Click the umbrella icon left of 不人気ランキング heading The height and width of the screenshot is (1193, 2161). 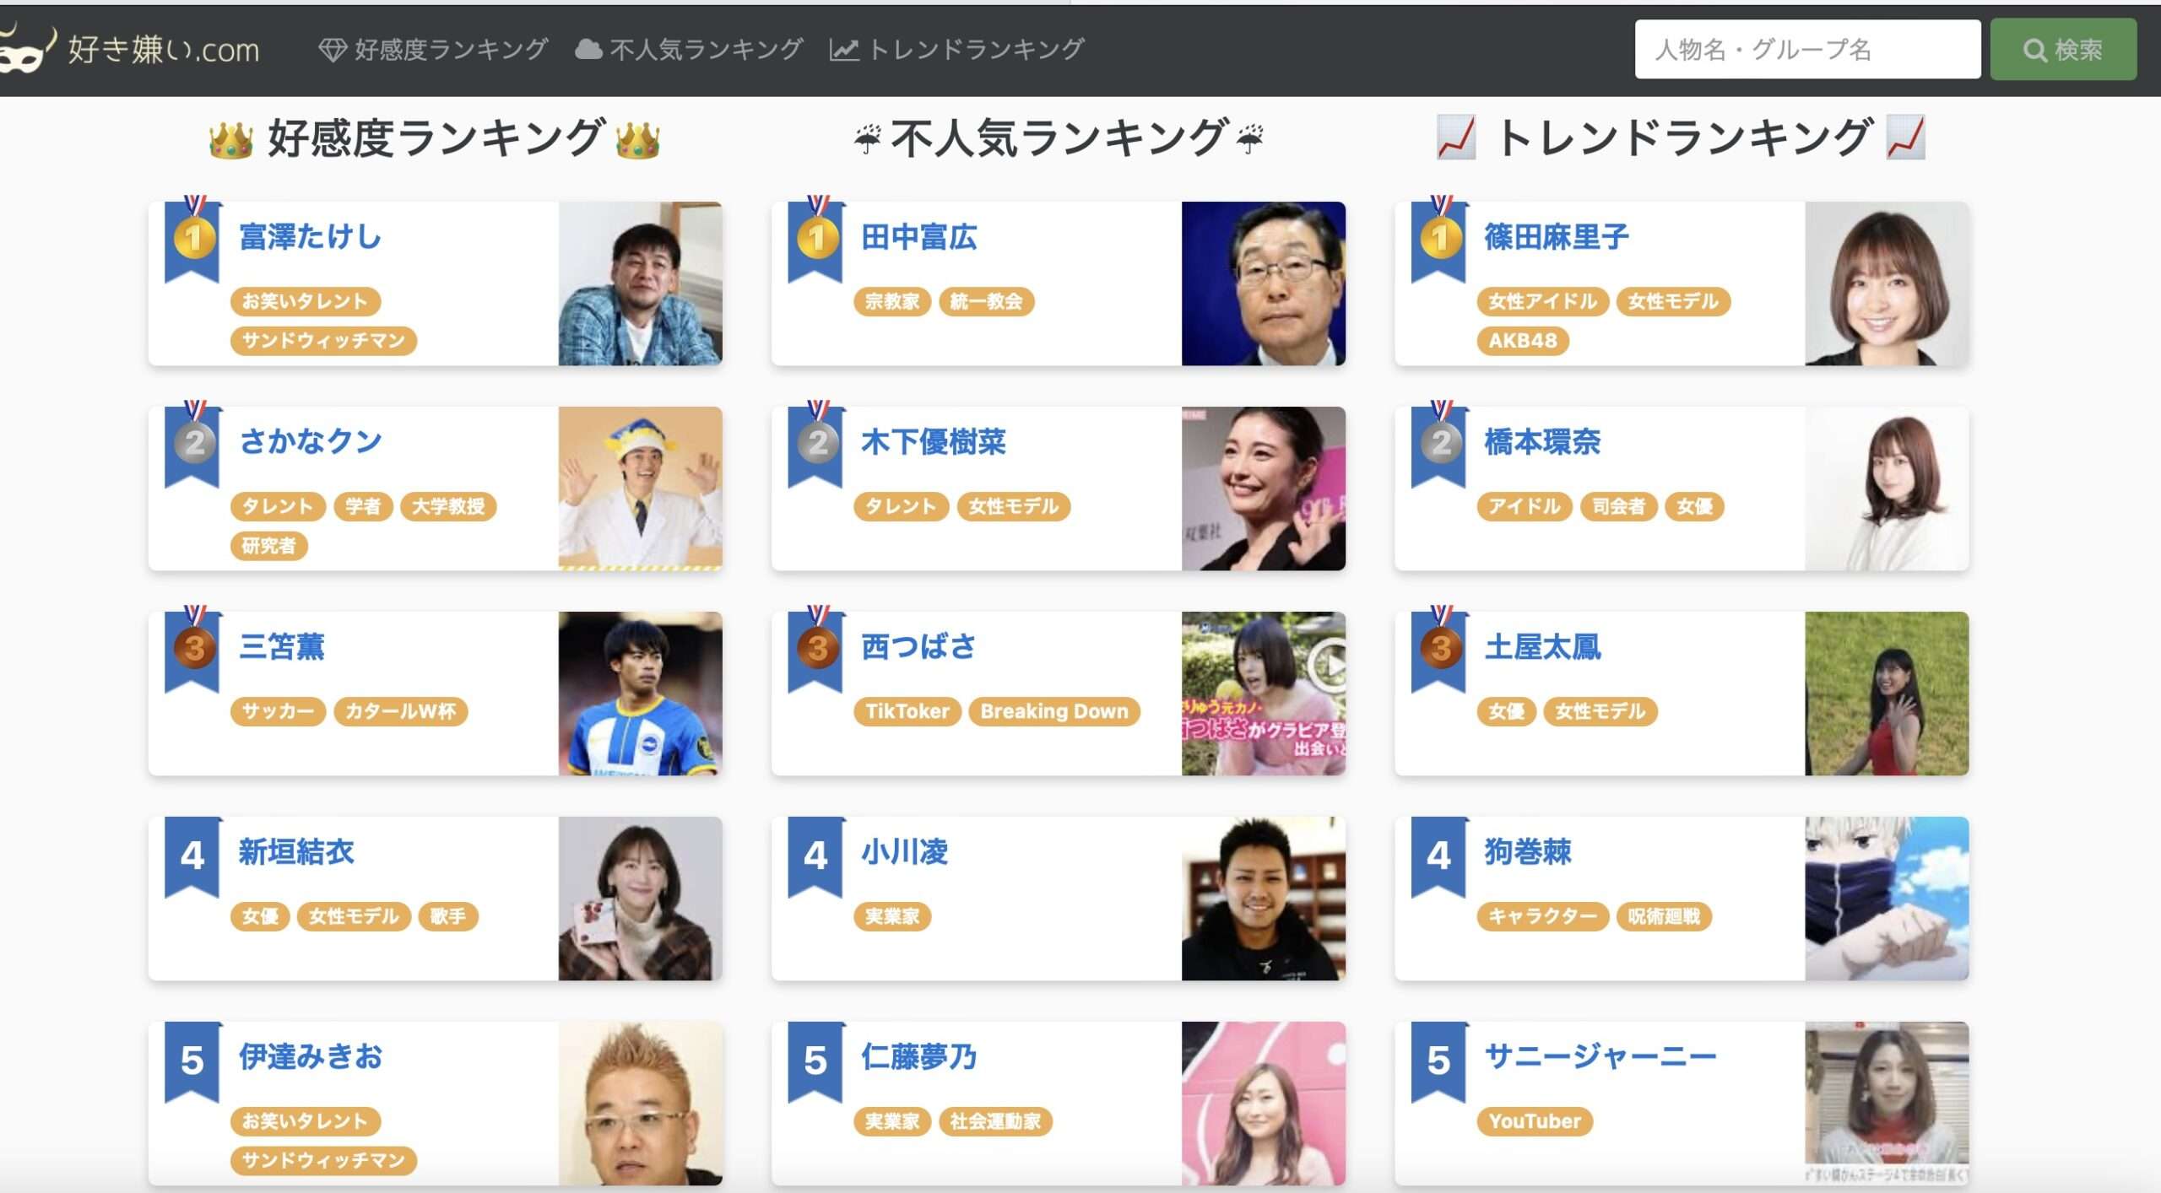pos(867,139)
